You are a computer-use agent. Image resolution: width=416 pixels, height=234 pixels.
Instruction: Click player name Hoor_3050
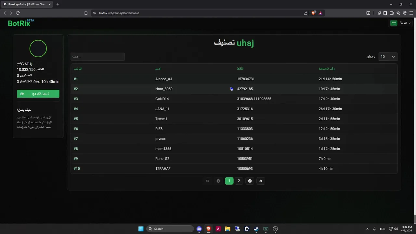164,89
